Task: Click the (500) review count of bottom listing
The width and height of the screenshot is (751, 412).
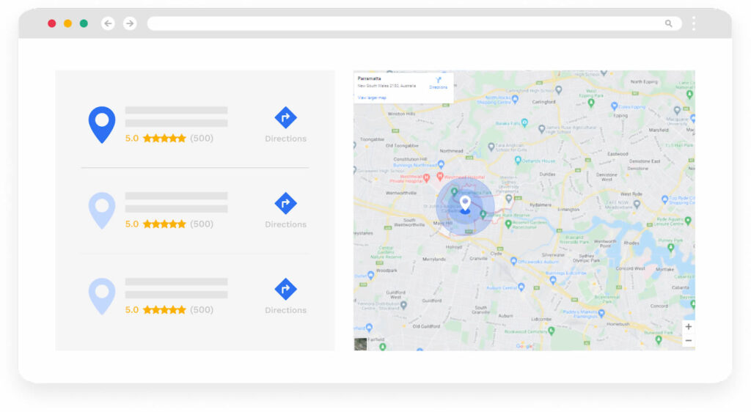Action: 202,309
